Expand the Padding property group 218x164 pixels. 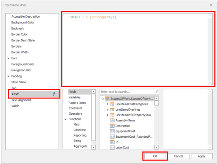(8, 76)
